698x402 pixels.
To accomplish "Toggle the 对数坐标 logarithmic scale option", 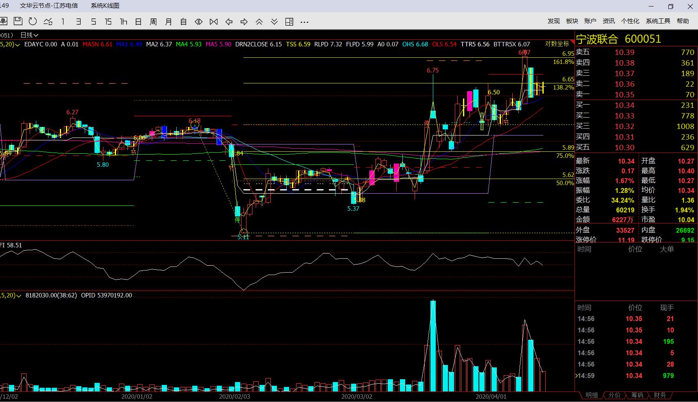I will click(557, 44).
